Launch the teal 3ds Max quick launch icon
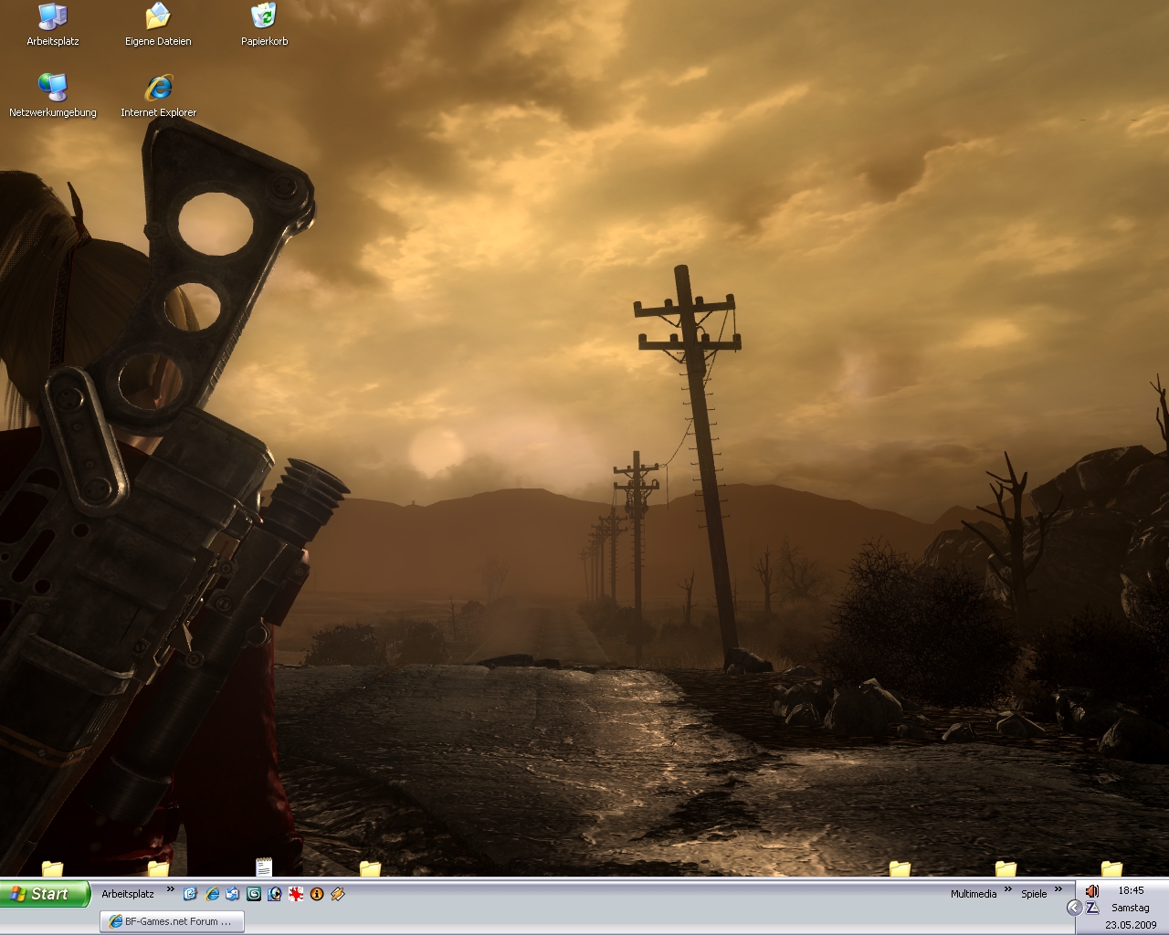This screenshot has height=935, width=1169. pos(254,894)
